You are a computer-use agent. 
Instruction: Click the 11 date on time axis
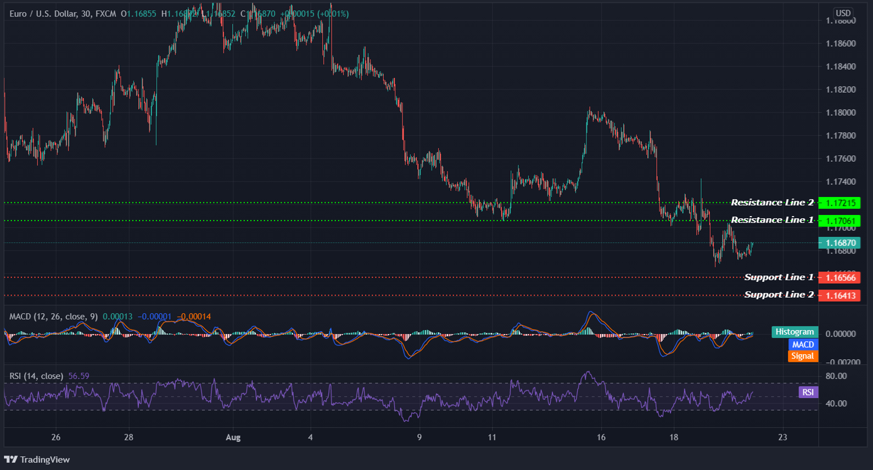coord(492,437)
